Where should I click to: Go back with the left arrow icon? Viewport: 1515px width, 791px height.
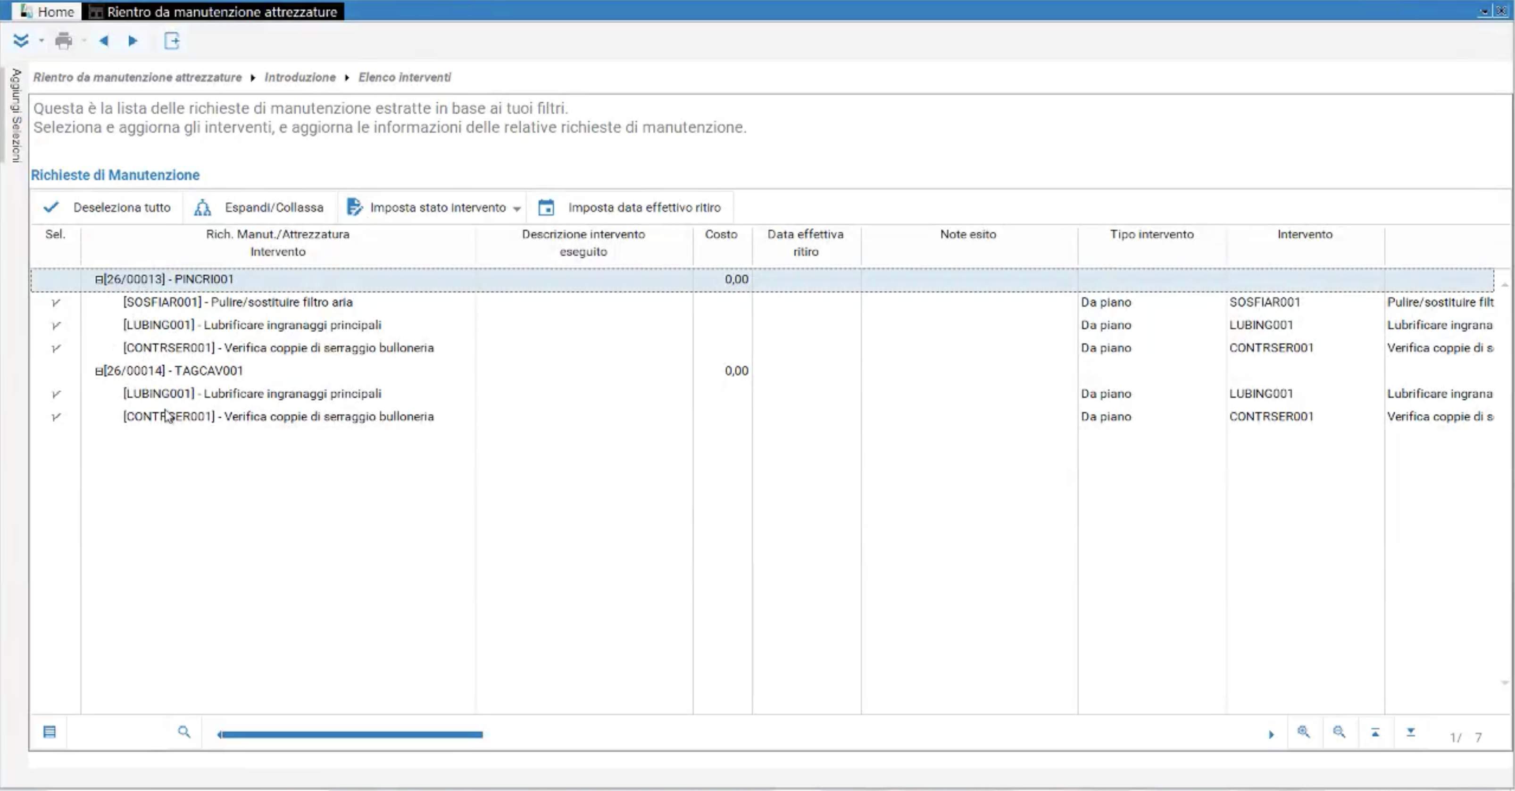click(103, 41)
